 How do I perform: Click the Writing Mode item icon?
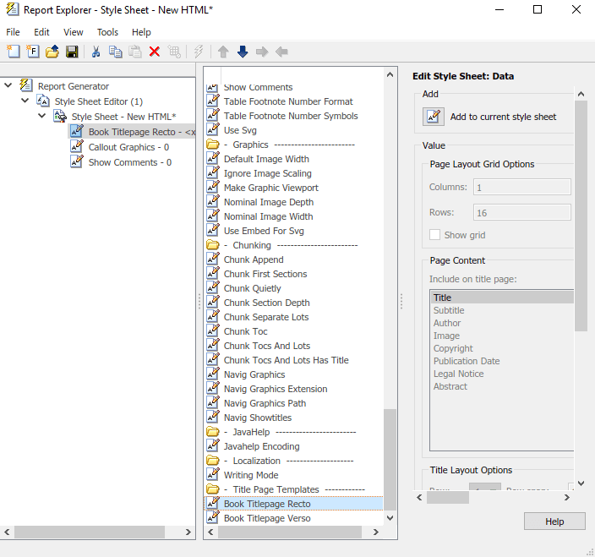point(213,475)
